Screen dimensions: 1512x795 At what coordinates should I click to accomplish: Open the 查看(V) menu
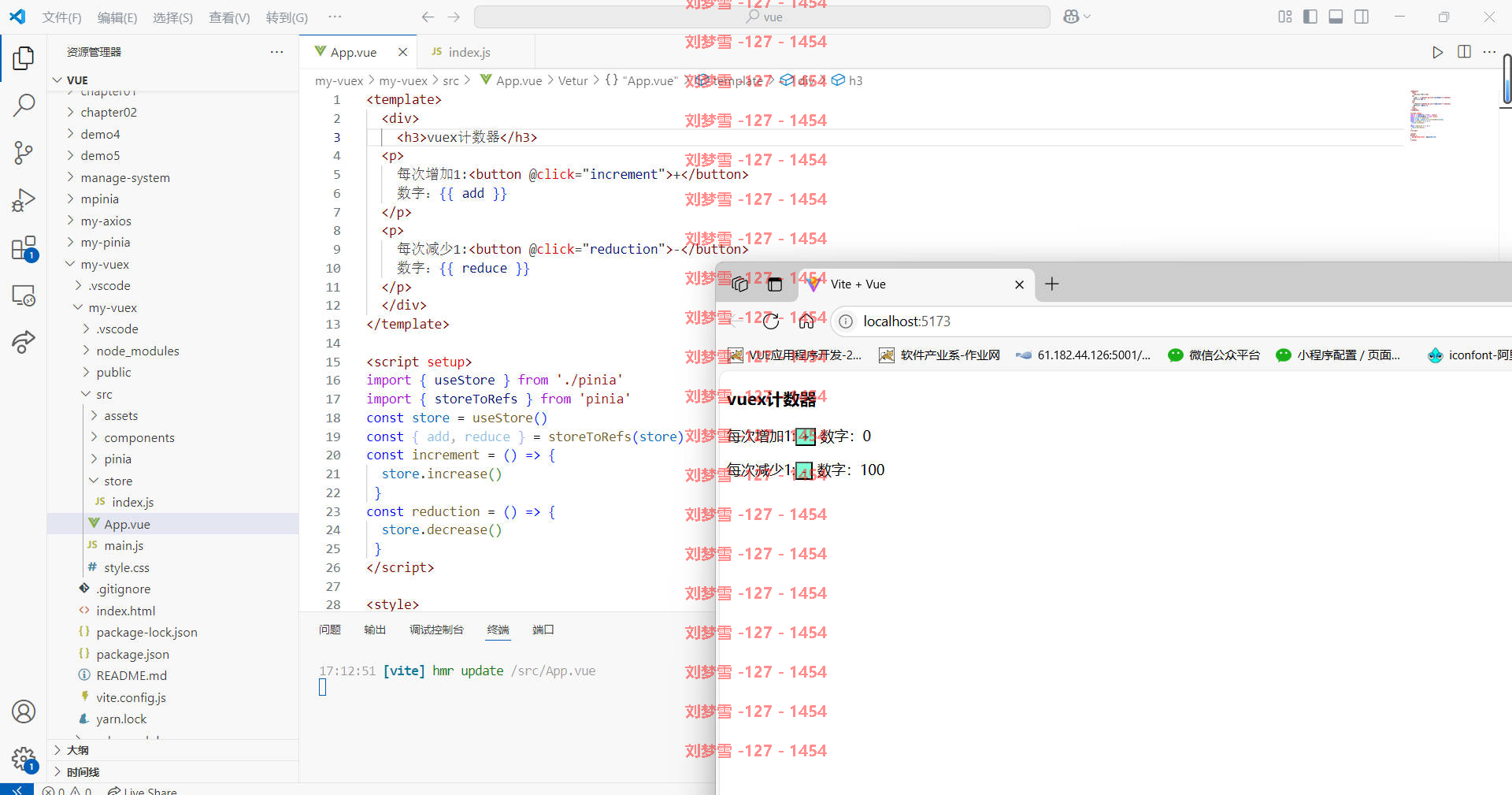(229, 17)
